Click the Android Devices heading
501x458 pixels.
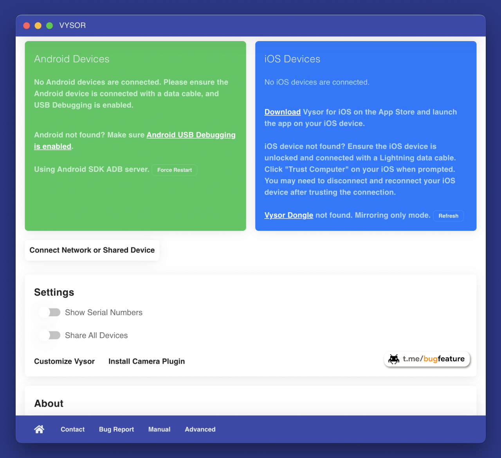click(x=72, y=59)
